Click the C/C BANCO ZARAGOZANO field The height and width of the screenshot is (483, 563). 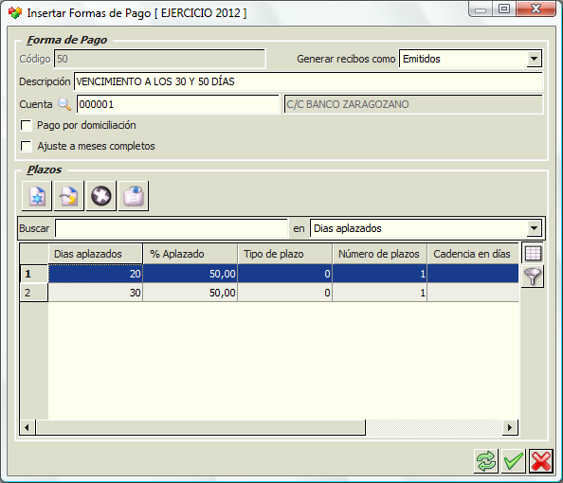(x=413, y=104)
